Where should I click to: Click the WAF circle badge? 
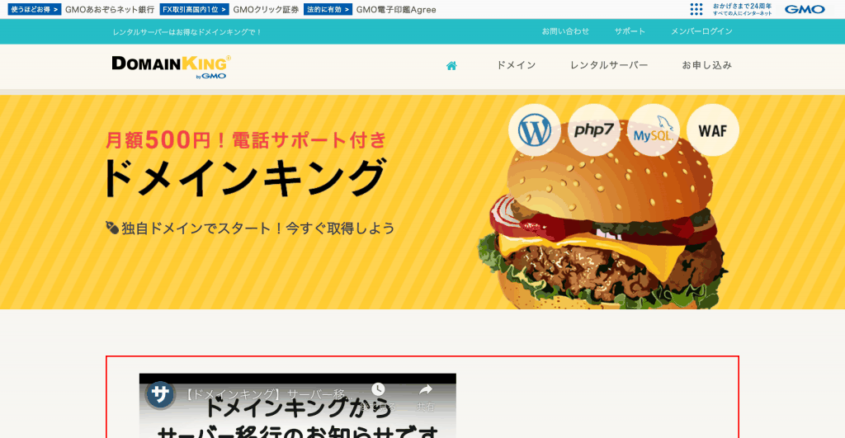point(712,130)
